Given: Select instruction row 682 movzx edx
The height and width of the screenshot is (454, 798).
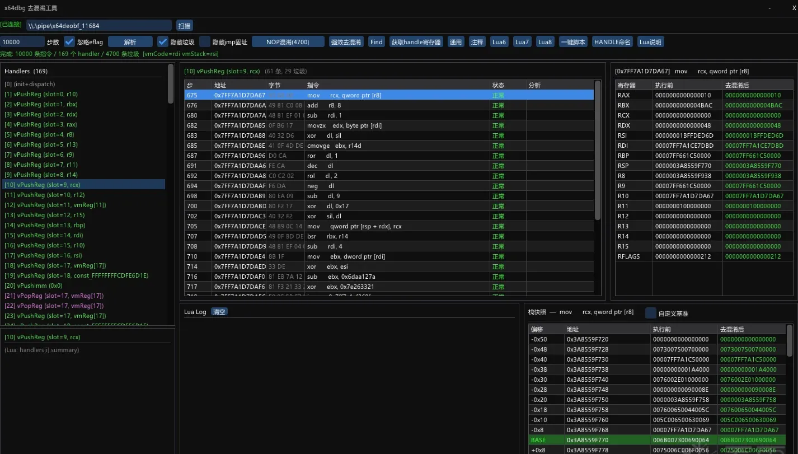Looking at the screenshot, I should point(389,125).
